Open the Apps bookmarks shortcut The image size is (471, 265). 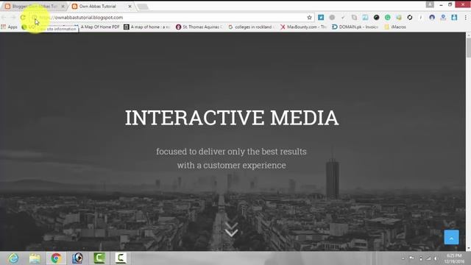point(9,27)
